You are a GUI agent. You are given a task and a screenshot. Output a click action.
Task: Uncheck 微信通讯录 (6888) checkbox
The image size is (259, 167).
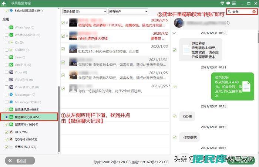click(6, 109)
